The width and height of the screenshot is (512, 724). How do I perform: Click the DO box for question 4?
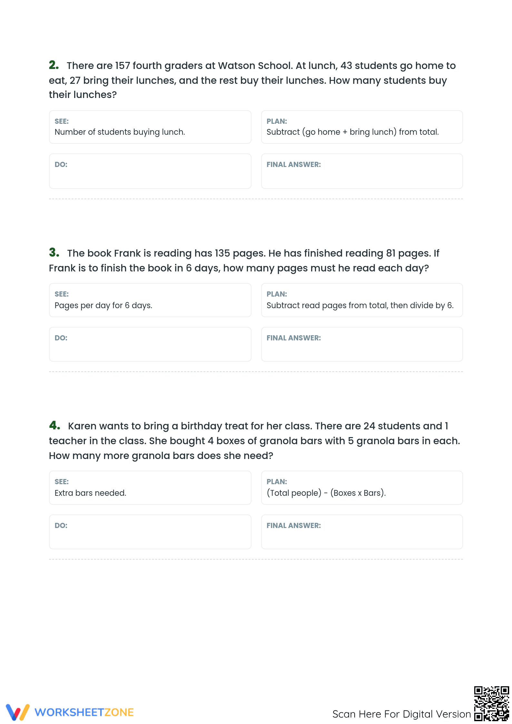tap(150, 532)
